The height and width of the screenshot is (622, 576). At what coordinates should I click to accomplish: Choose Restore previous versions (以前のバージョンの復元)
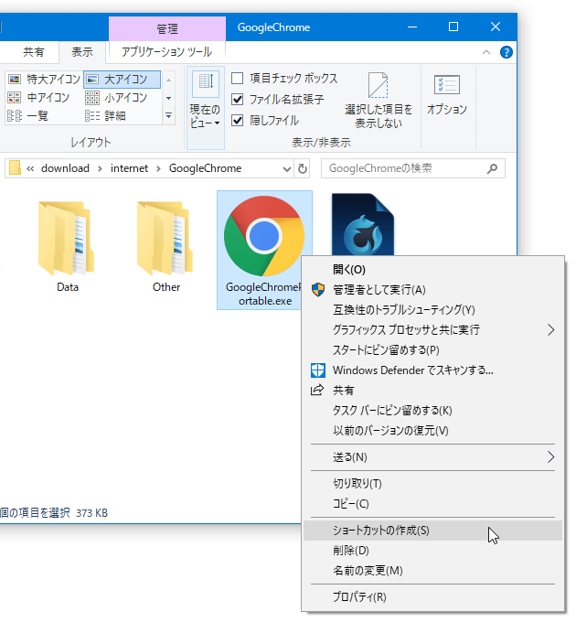pyautogui.click(x=432, y=431)
